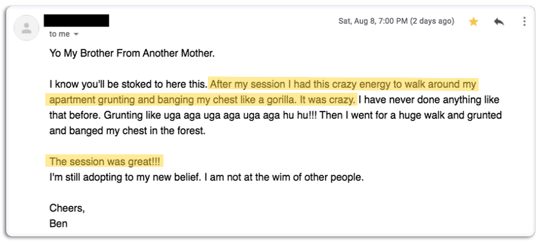
Task: Click the sender's profile avatar
Action: pyautogui.click(x=26, y=27)
